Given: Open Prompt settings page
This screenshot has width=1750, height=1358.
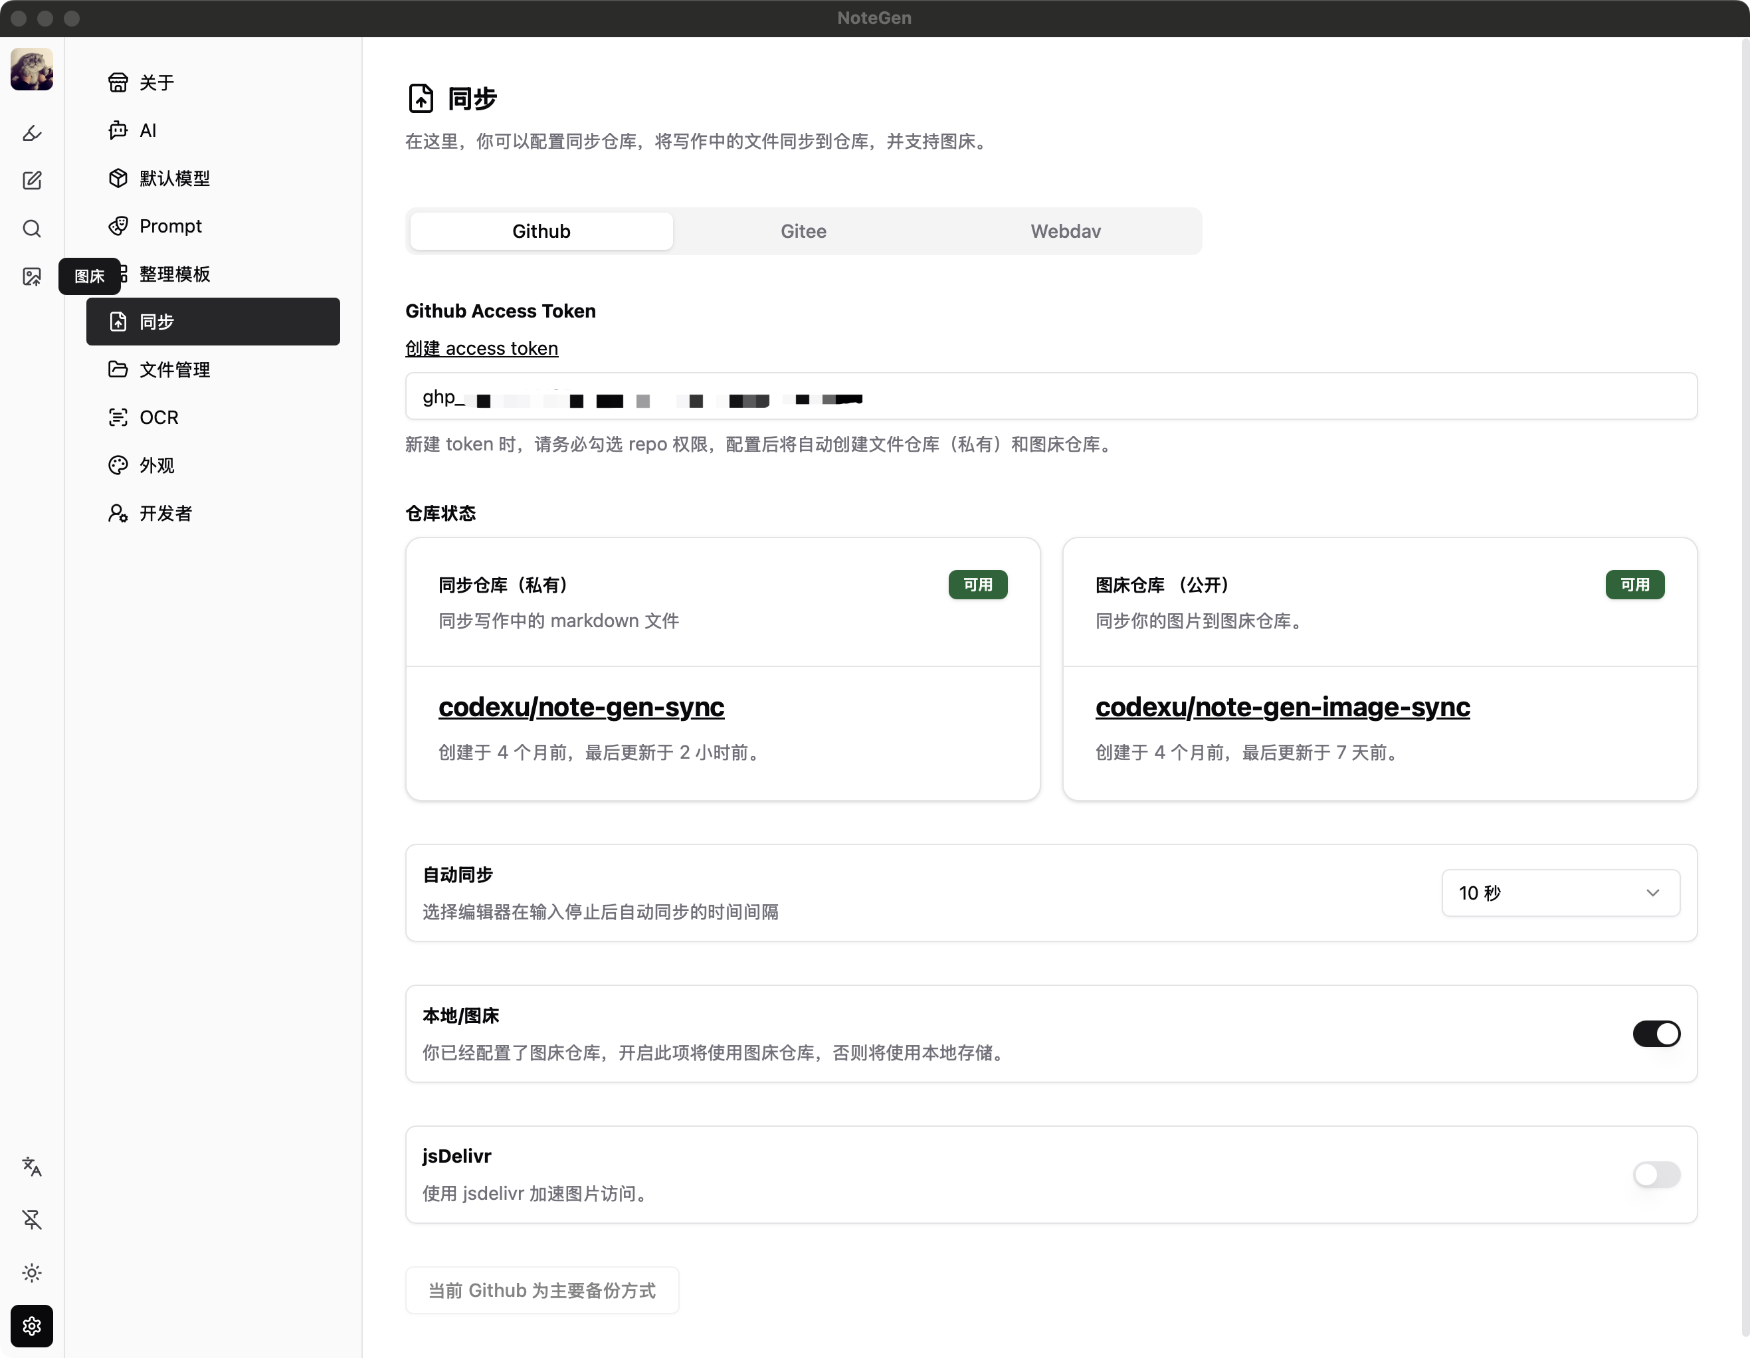Looking at the screenshot, I should point(213,226).
